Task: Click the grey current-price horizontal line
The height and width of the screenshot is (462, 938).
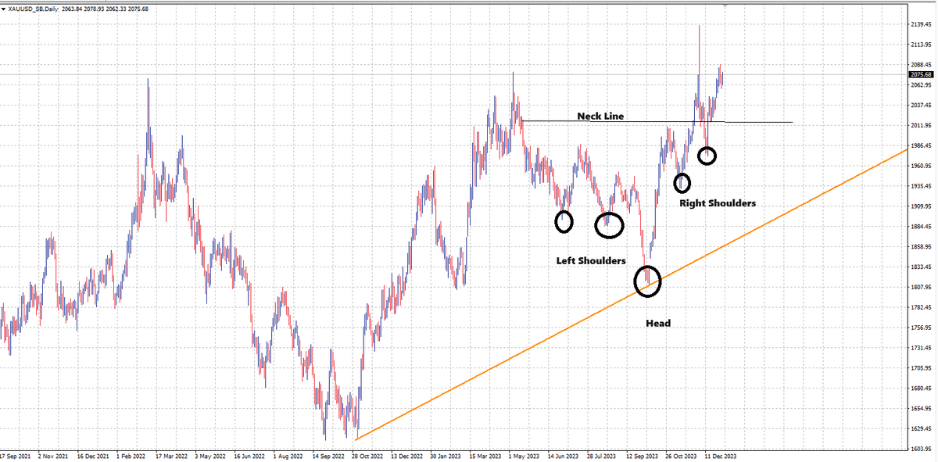Action: pos(453,74)
